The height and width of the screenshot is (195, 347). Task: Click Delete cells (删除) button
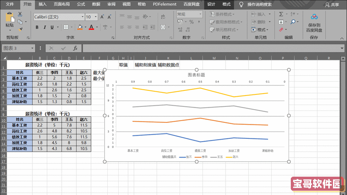click(x=258, y=22)
